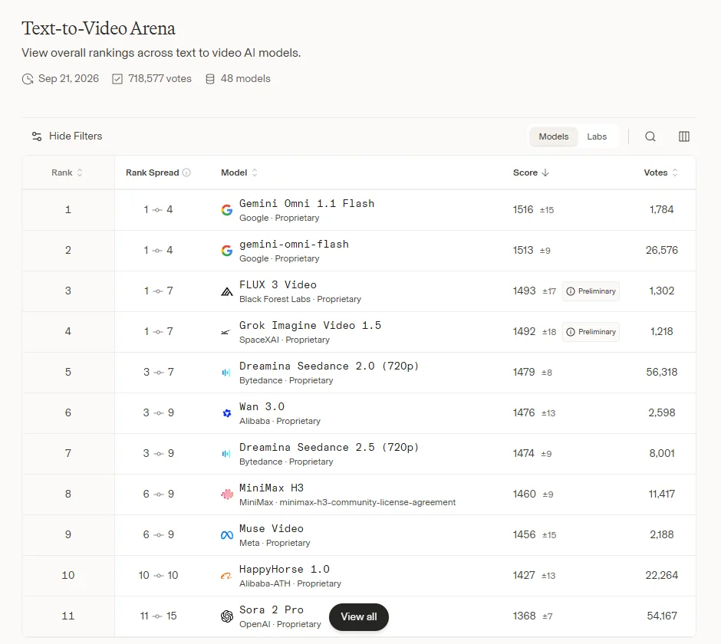Click the Google logo for gemini-omni-flash
721x644 pixels.
pos(227,251)
